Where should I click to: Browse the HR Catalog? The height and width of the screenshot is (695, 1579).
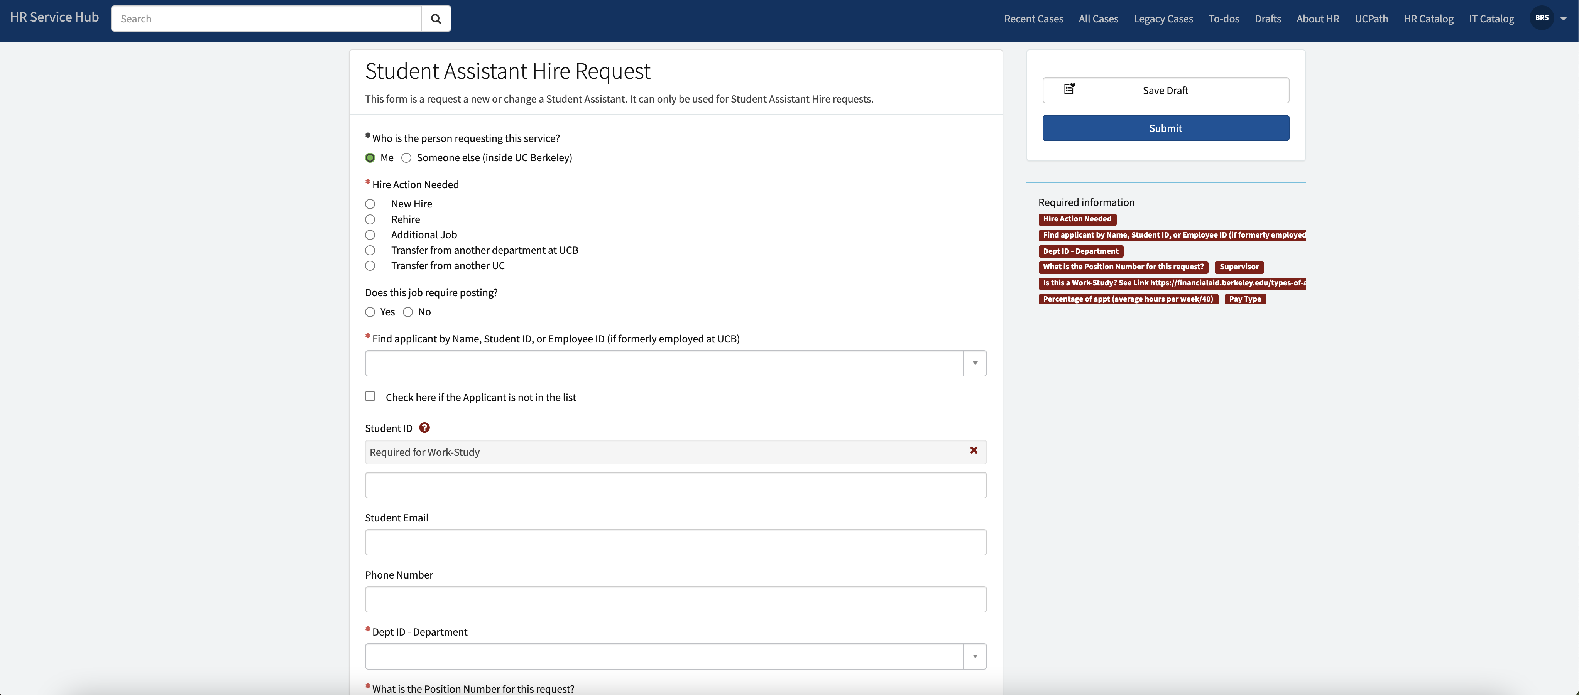point(1428,19)
